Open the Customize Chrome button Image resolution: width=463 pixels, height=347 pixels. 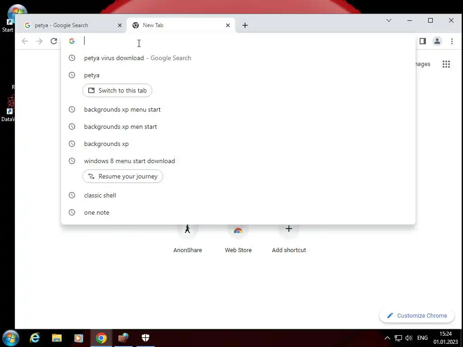tap(416, 316)
